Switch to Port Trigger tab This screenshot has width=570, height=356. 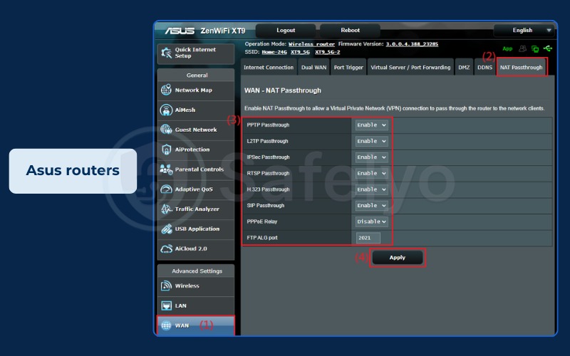pyautogui.click(x=348, y=67)
